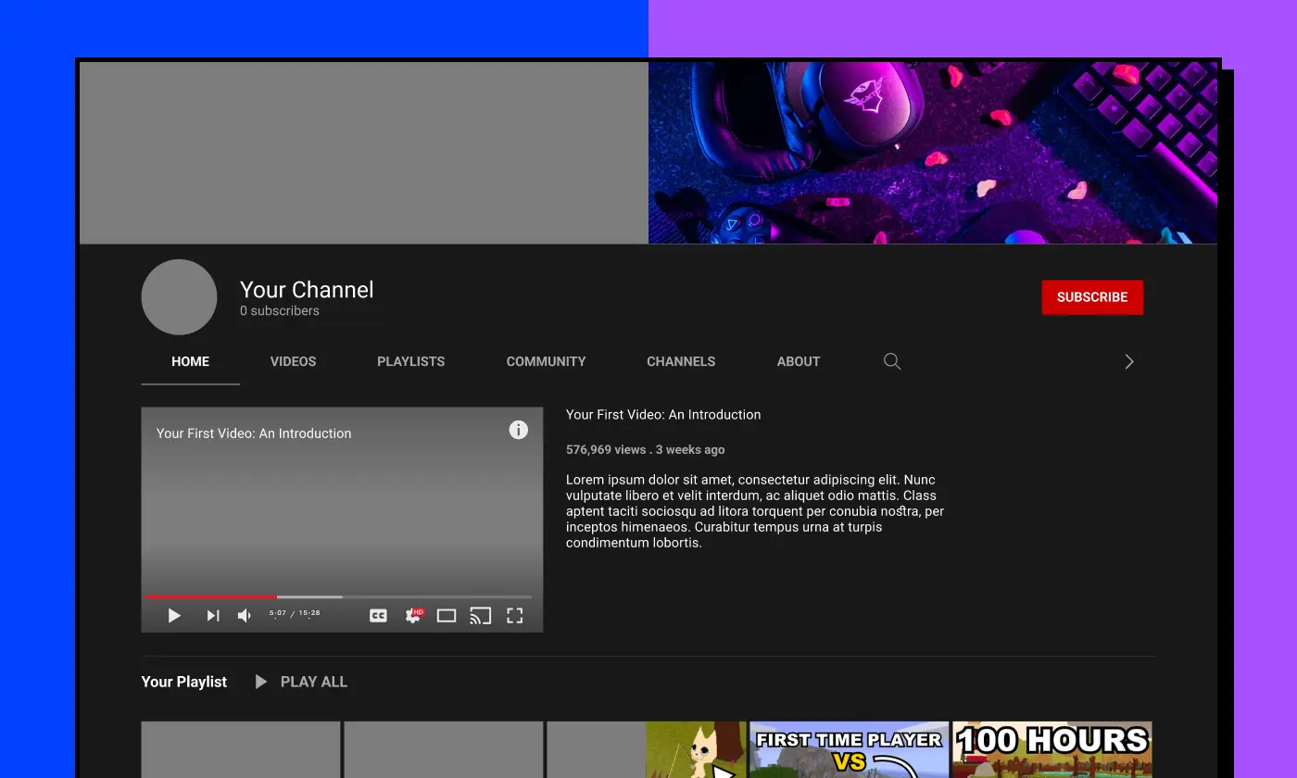Screen dimensions: 1297x778
Task: Cast the video to another device
Action: pos(480,615)
